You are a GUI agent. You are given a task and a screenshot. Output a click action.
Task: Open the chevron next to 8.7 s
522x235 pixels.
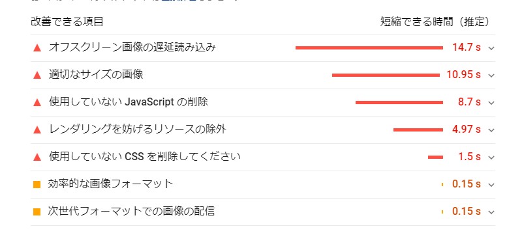[x=491, y=103]
